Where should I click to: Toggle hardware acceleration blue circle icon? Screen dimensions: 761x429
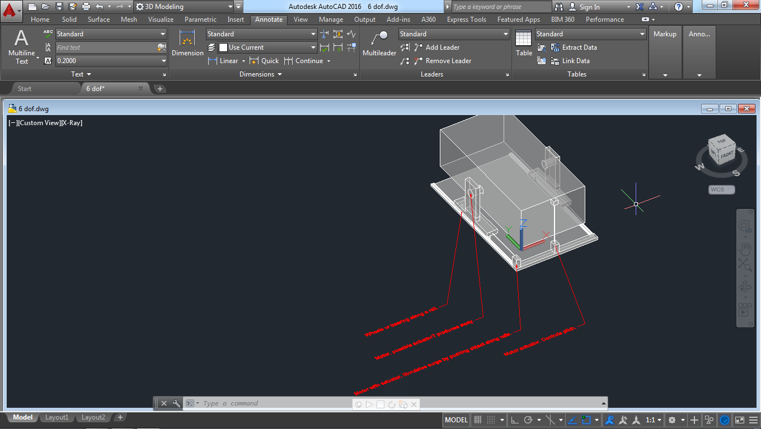pyautogui.click(x=725, y=420)
